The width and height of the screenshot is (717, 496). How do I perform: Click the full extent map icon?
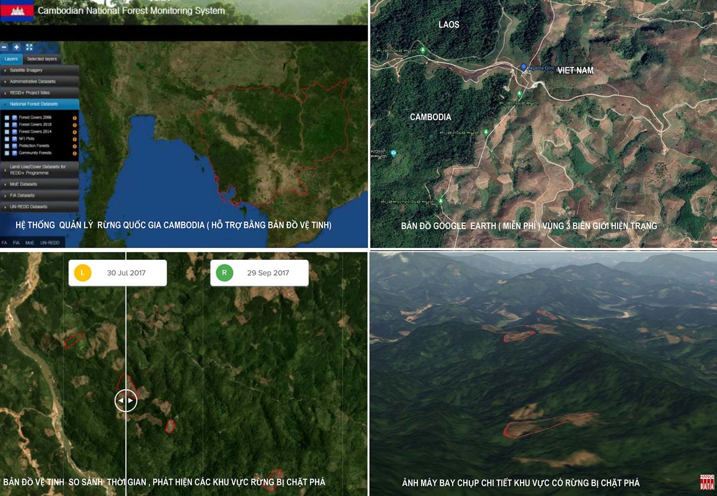tap(29, 47)
